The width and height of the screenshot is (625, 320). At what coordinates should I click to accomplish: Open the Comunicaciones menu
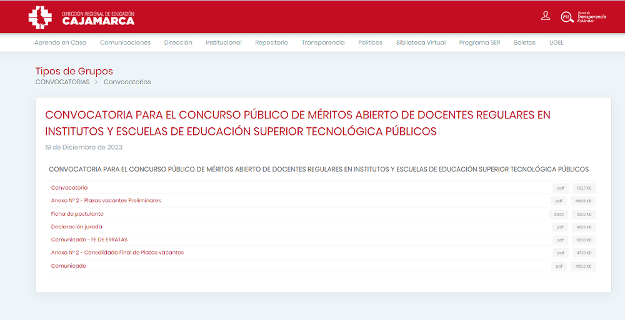[x=125, y=42]
